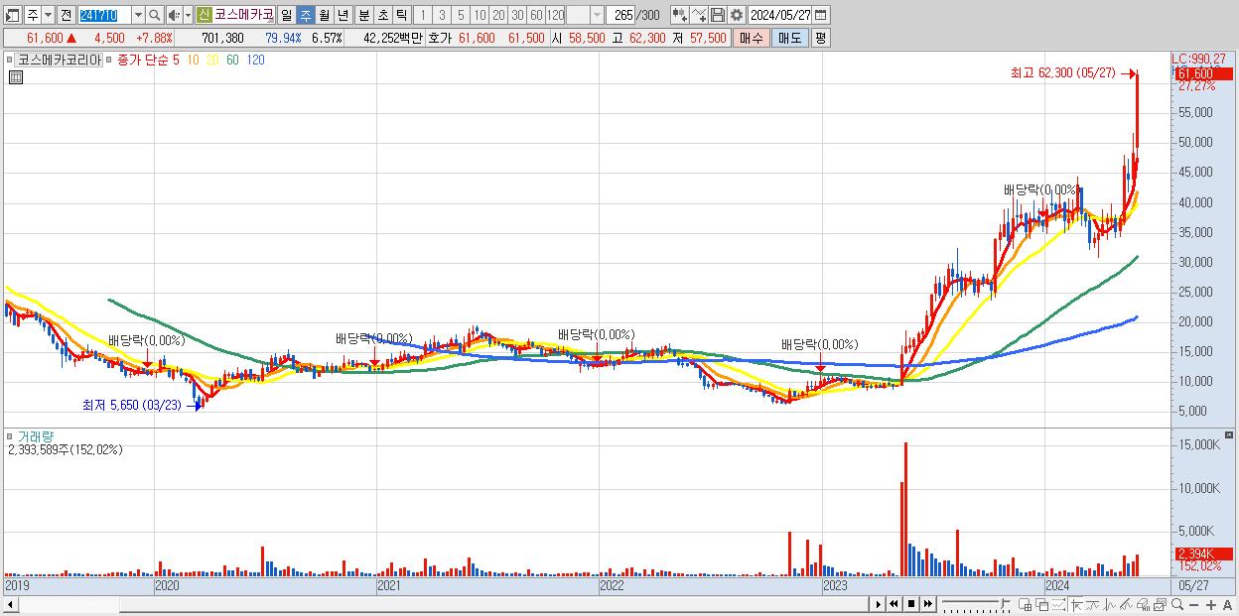Click the save diskette icon in the toolbar
The image size is (1239, 616).
click(718, 15)
